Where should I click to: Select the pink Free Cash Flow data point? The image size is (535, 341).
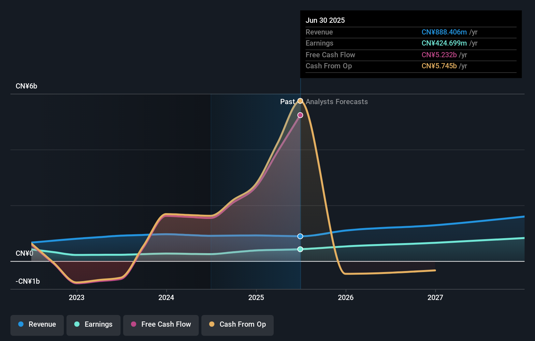click(300, 115)
